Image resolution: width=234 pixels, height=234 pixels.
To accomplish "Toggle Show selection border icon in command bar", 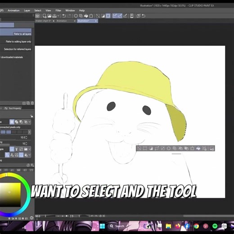I will pos(108,16).
